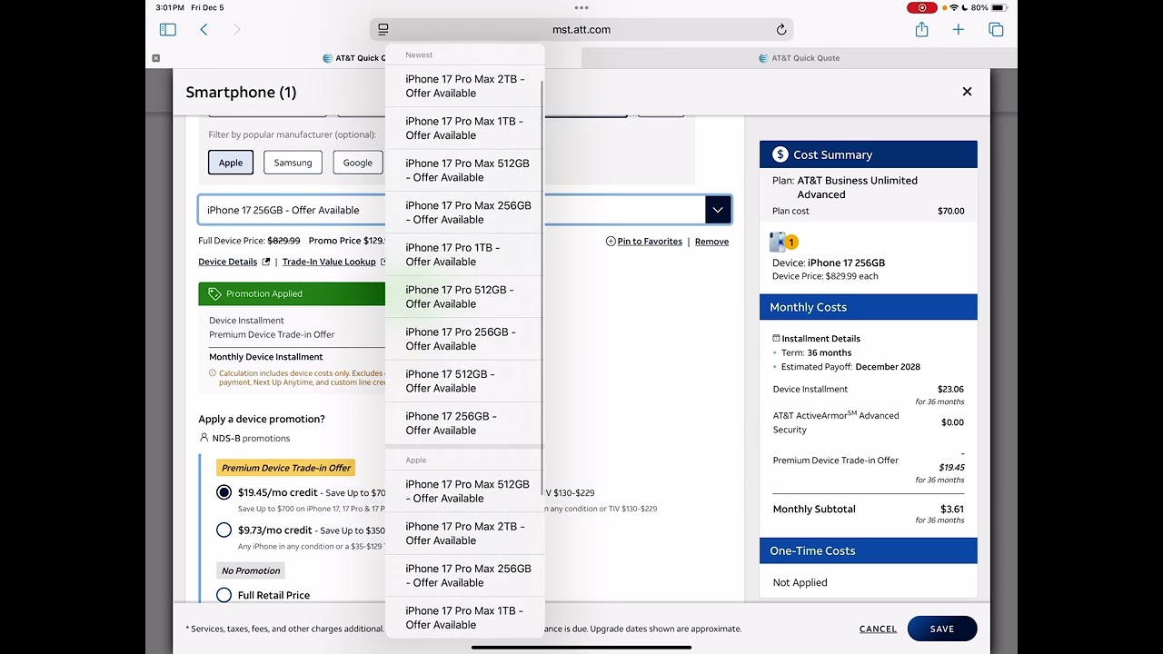Add a new Safari tab

pyautogui.click(x=959, y=30)
